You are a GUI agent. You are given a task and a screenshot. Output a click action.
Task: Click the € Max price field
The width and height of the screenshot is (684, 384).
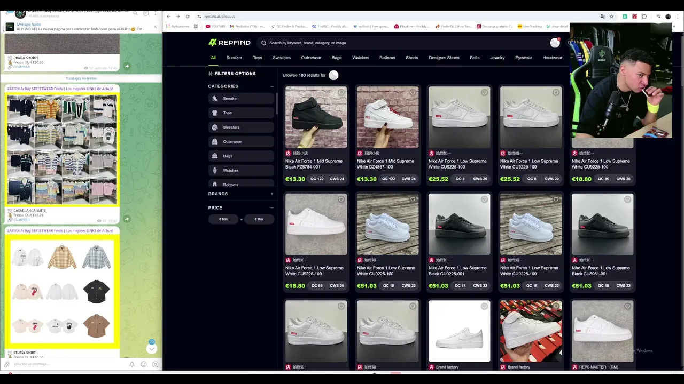click(x=259, y=219)
